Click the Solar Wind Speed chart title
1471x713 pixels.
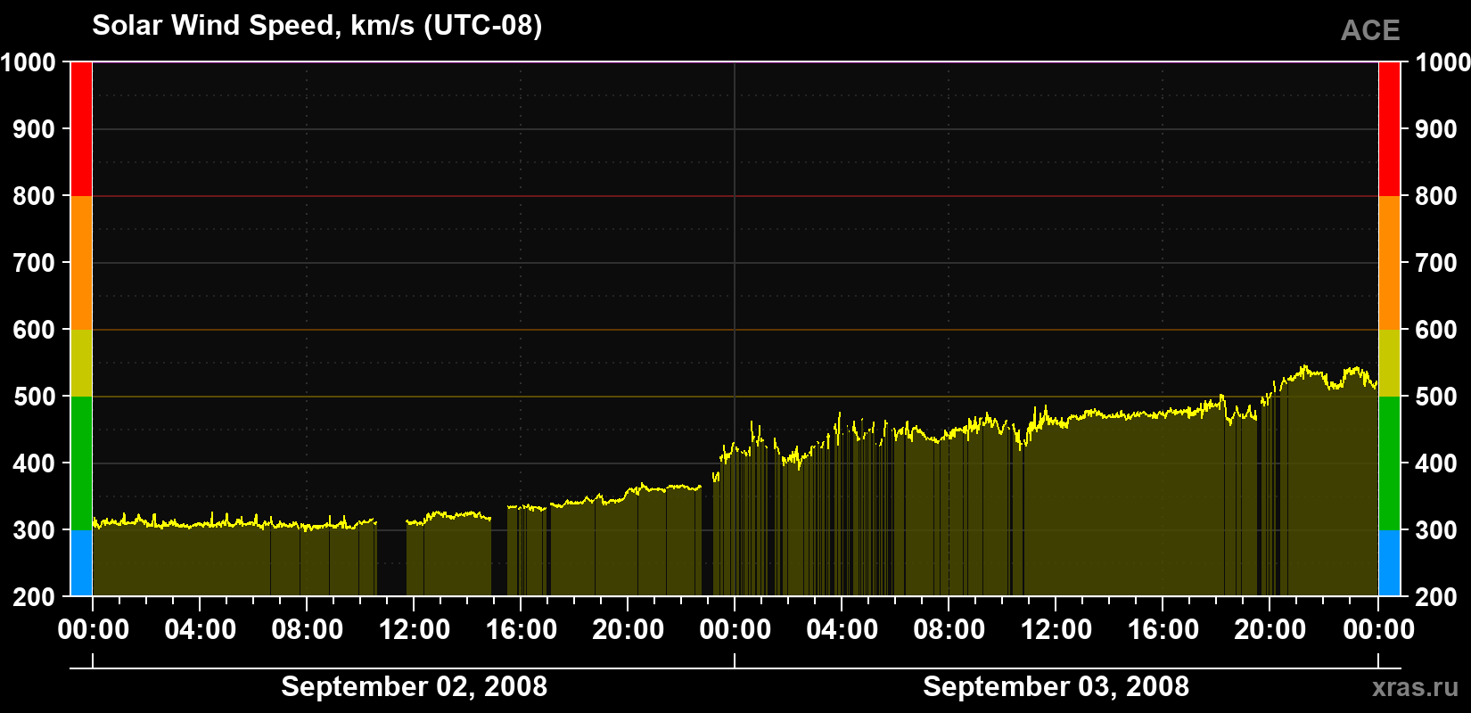coord(316,26)
